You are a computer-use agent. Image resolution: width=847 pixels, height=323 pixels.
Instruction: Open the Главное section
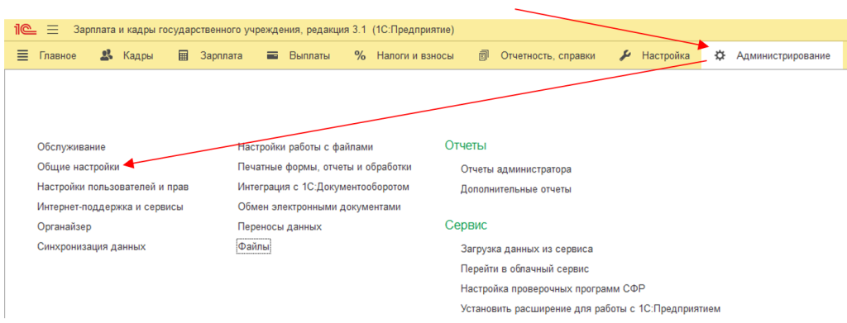57,55
